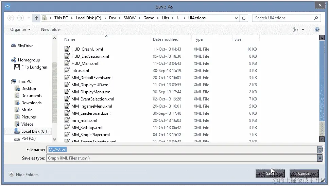The height and width of the screenshot is (186, 329).
Task: Click the File name input field
Action: (x=182, y=149)
